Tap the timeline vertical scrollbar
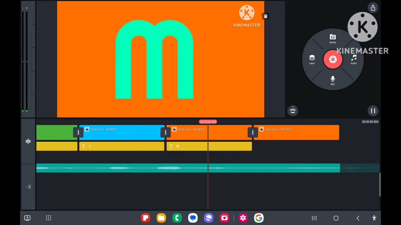The width and height of the screenshot is (401, 225). (x=380, y=184)
